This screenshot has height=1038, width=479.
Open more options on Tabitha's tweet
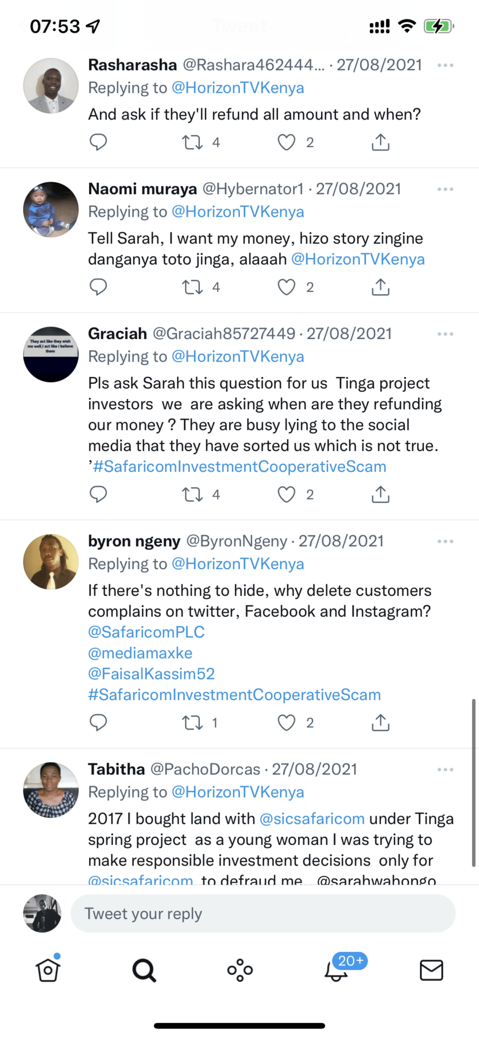coord(445,769)
